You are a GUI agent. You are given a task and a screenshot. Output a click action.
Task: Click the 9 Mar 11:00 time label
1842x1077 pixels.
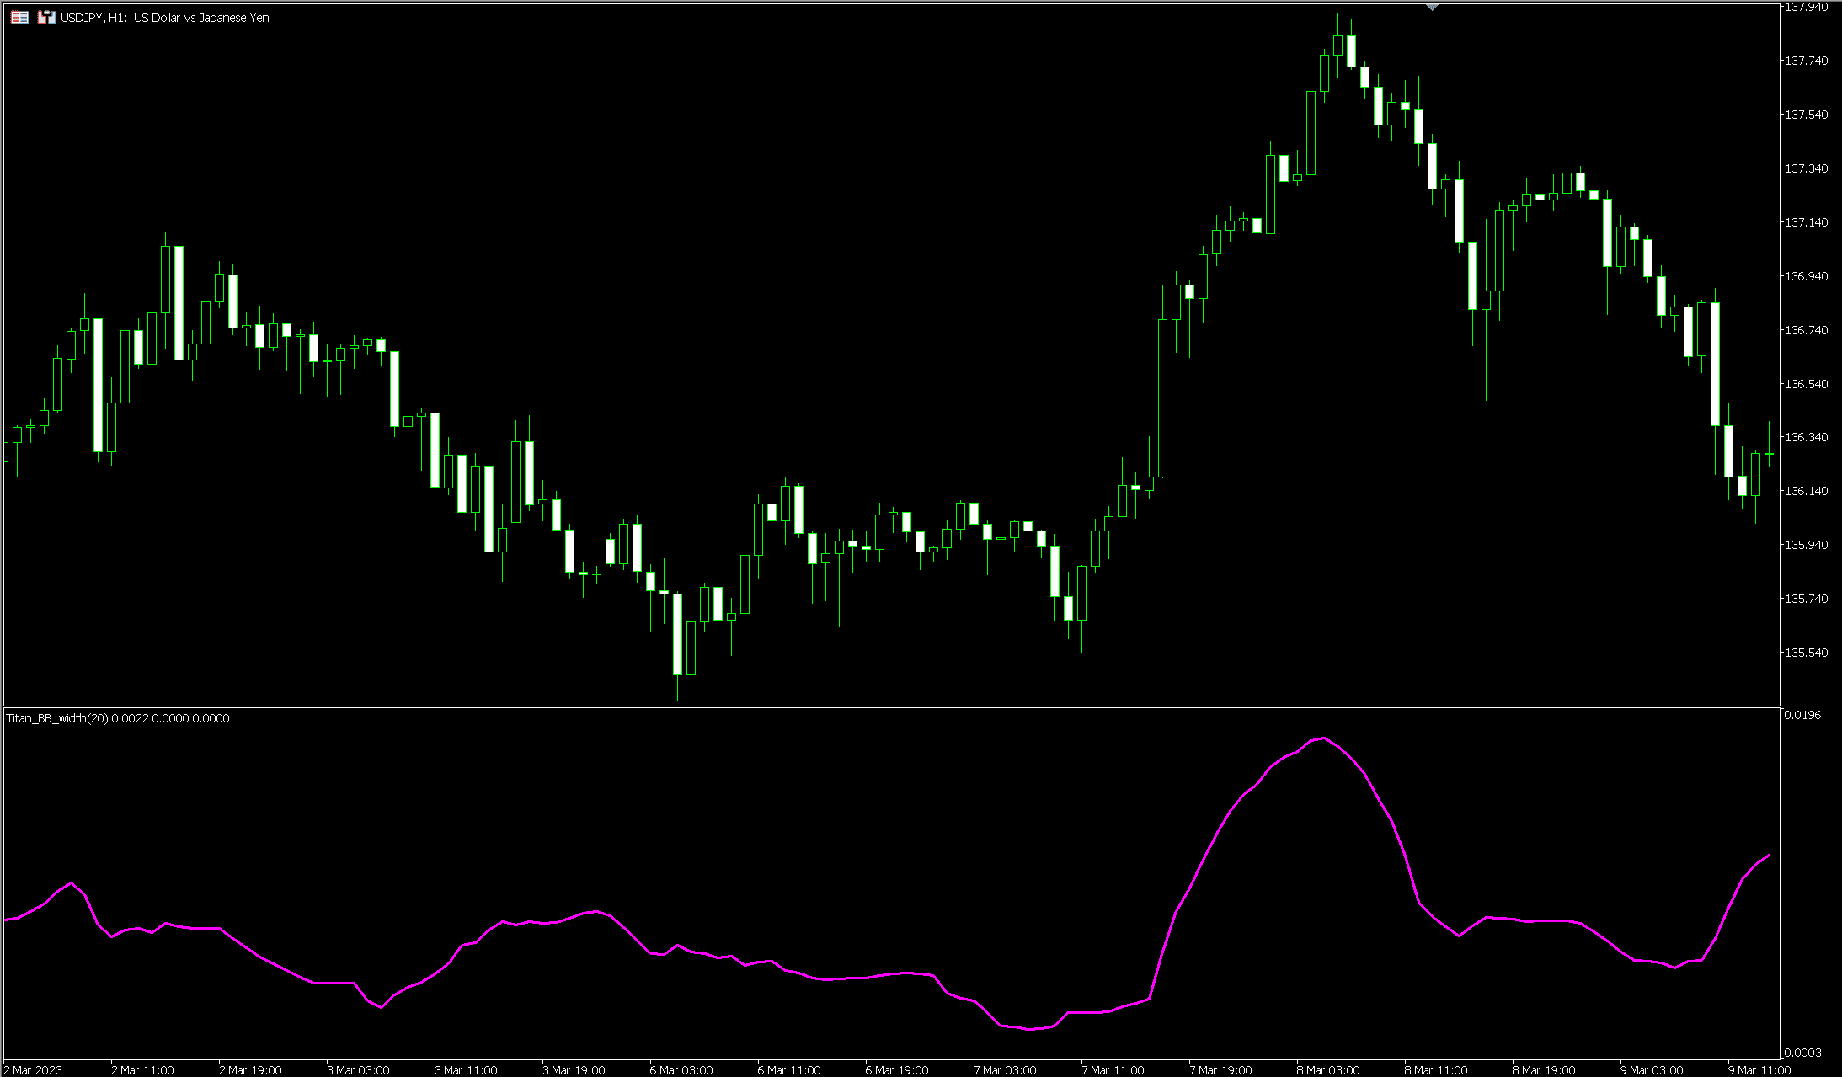tap(1759, 1069)
